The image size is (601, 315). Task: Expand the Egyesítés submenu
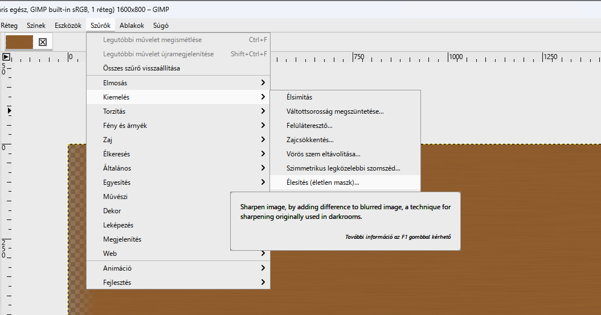tap(178, 182)
